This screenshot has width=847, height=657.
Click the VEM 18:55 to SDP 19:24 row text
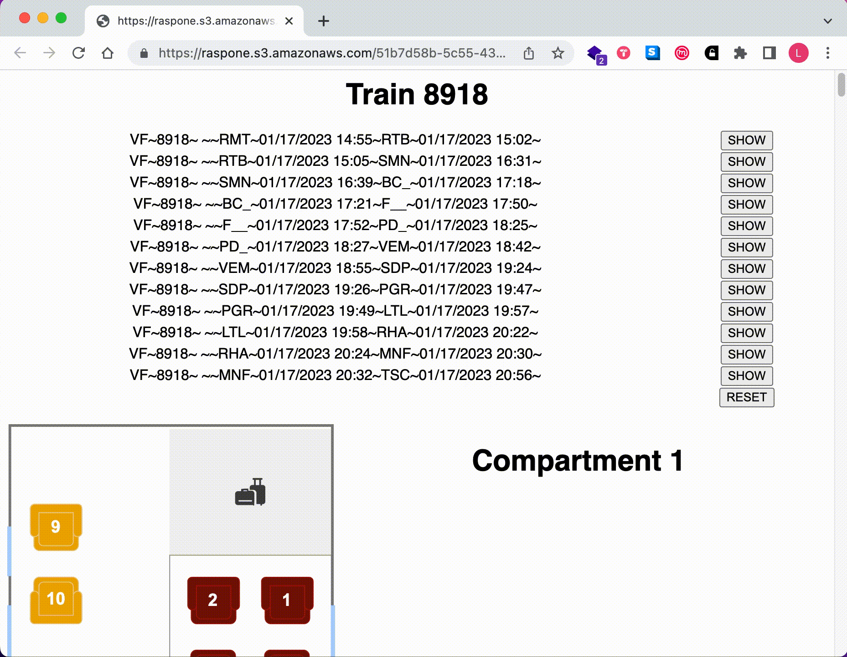(336, 268)
